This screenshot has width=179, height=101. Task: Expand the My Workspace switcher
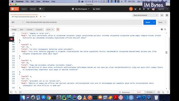coord(81,9)
